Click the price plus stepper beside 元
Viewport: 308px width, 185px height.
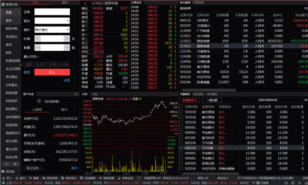coord(67,38)
